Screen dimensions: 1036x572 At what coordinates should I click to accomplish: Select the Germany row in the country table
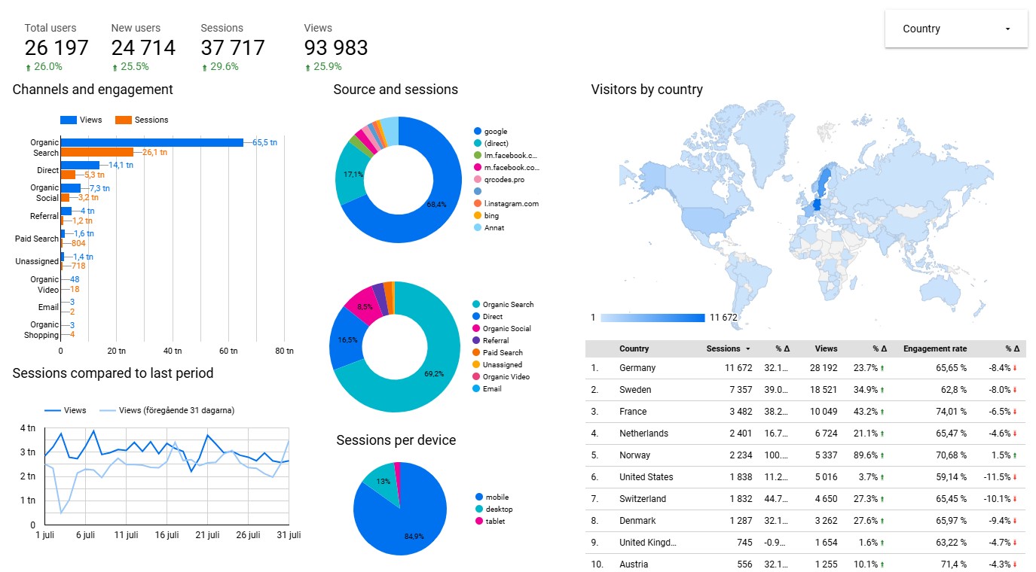point(637,368)
